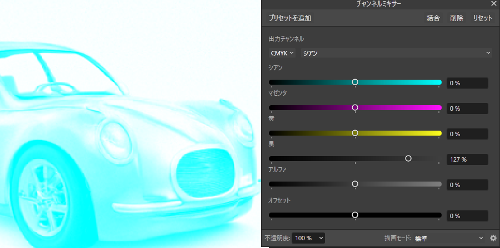Open the CMYK color model dropdown
The image size is (500, 248).
click(x=282, y=53)
